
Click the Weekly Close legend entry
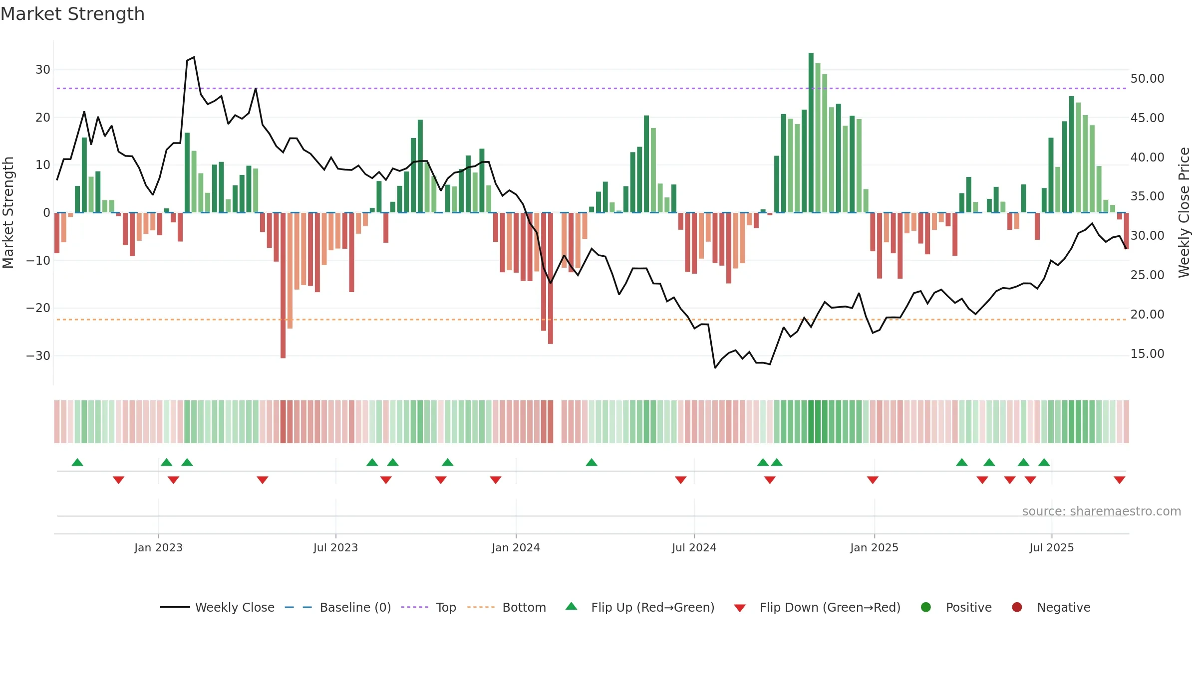point(217,607)
